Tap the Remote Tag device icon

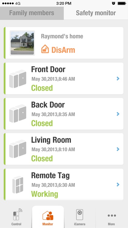18,185
